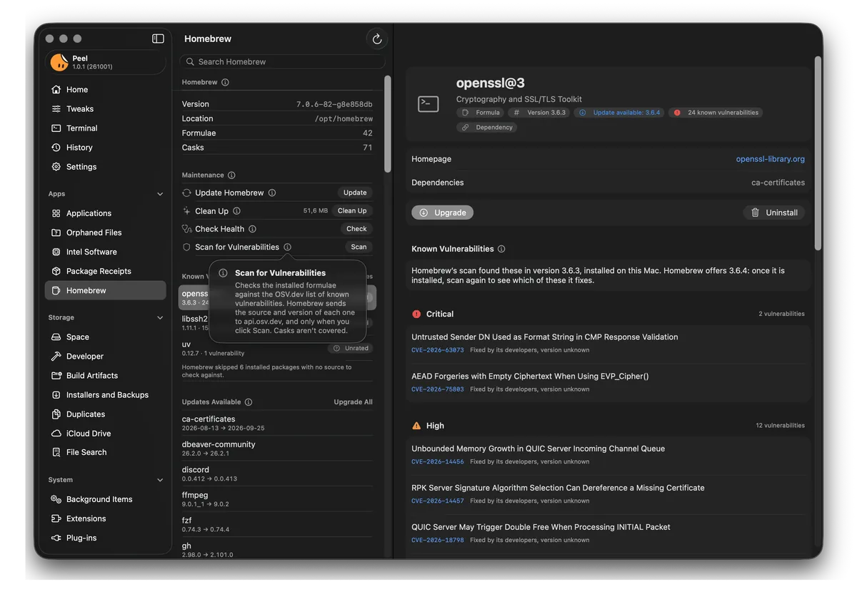Click the Space storage icon
The image size is (857, 604).
click(x=56, y=337)
